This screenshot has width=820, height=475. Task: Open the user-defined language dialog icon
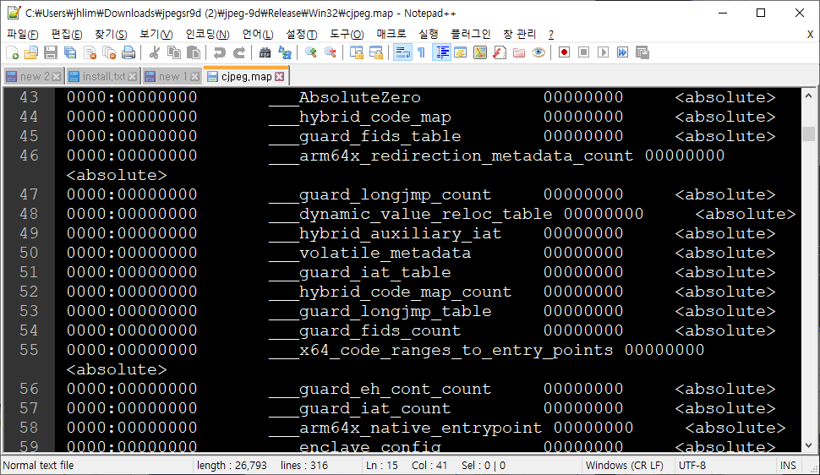pyautogui.click(x=461, y=53)
